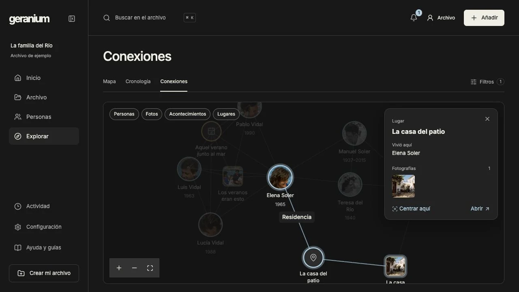Select the Conexiones tab

[x=174, y=82]
